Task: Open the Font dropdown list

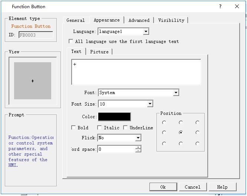Action: [176, 93]
